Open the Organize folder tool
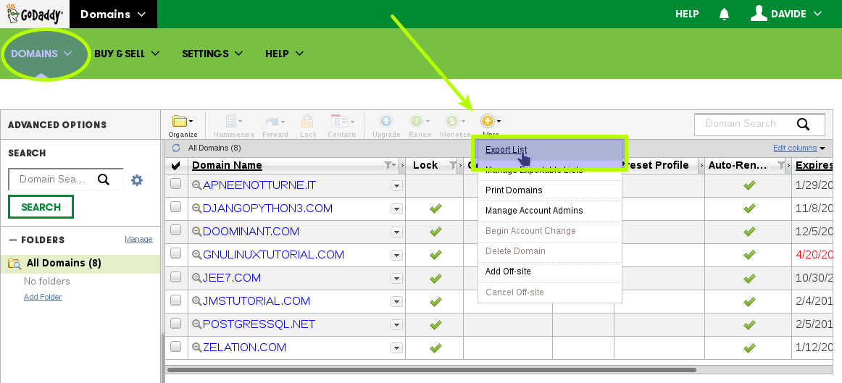842x383 pixels. pos(183,126)
